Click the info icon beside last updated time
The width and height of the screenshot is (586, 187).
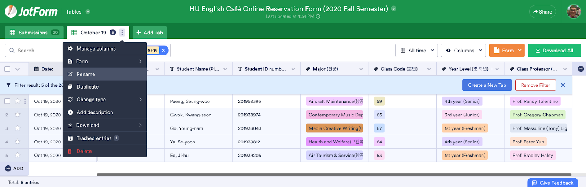click(318, 16)
